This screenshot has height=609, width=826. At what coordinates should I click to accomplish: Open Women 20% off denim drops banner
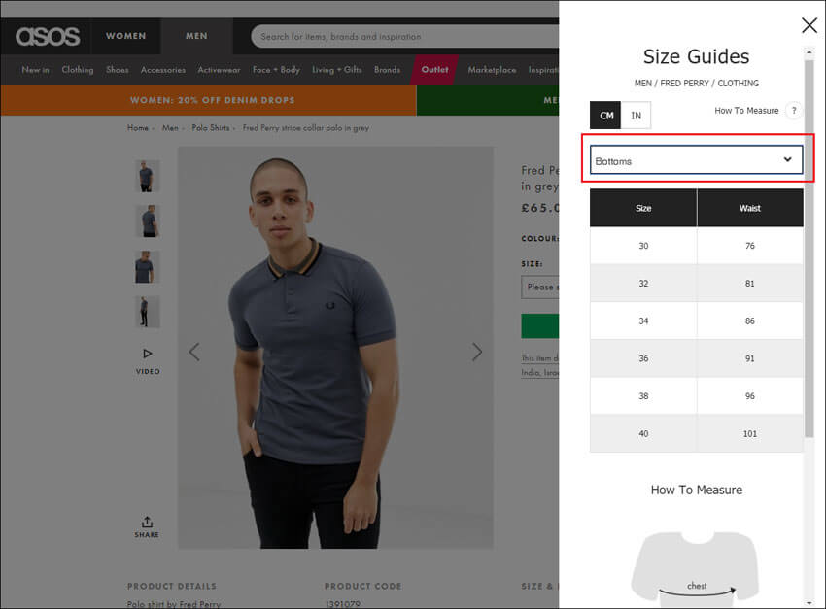click(x=209, y=100)
